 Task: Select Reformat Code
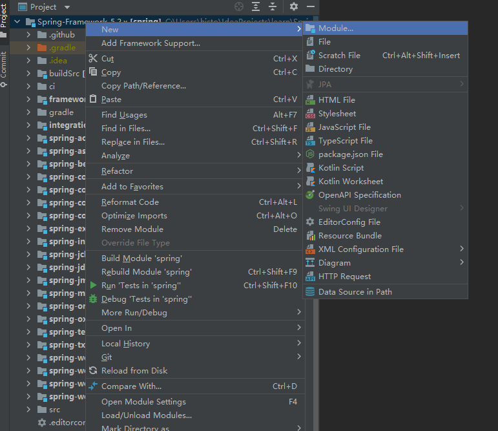click(x=195, y=202)
